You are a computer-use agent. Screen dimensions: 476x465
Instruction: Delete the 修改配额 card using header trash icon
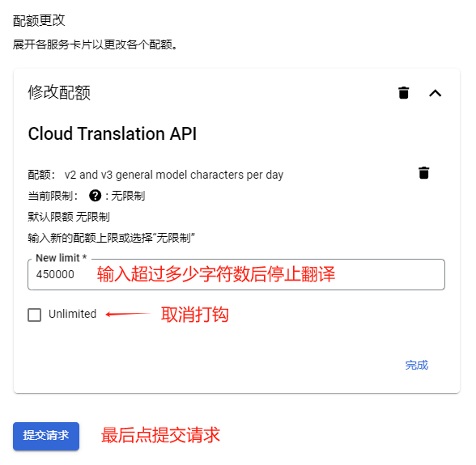pos(403,92)
